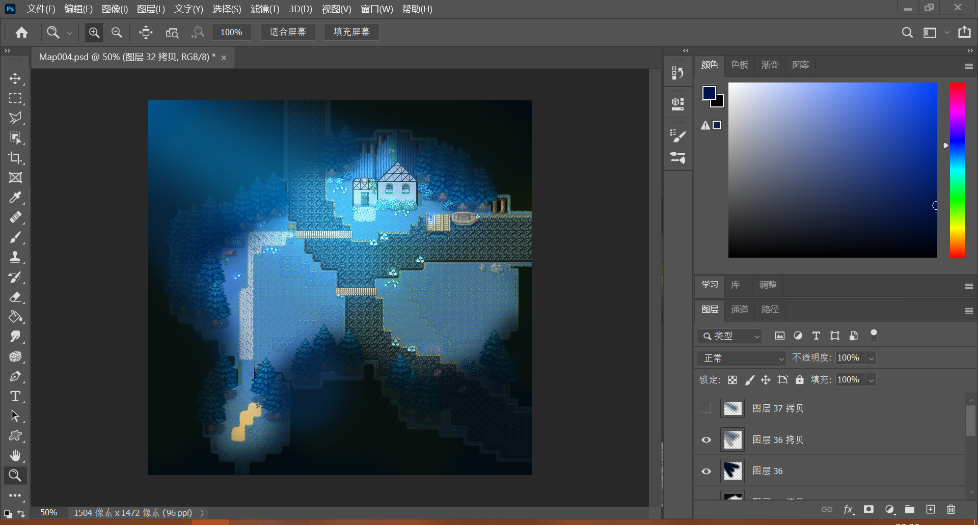This screenshot has height=525, width=978.
Task: Open the layer style fx menu
Action: (x=849, y=509)
